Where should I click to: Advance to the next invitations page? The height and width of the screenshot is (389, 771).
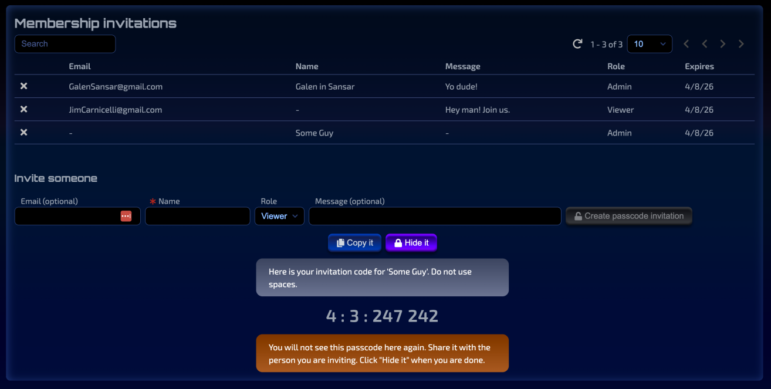click(722, 43)
